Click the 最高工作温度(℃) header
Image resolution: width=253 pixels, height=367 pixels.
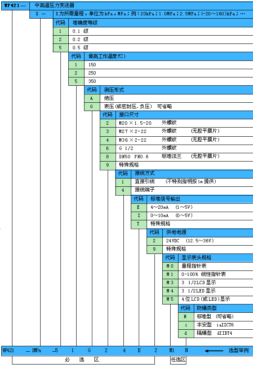click(168, 56)
